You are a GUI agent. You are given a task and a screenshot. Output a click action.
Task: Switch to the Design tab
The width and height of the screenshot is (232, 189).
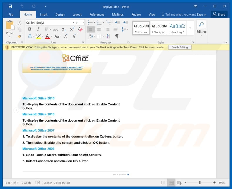pos(60,14)
